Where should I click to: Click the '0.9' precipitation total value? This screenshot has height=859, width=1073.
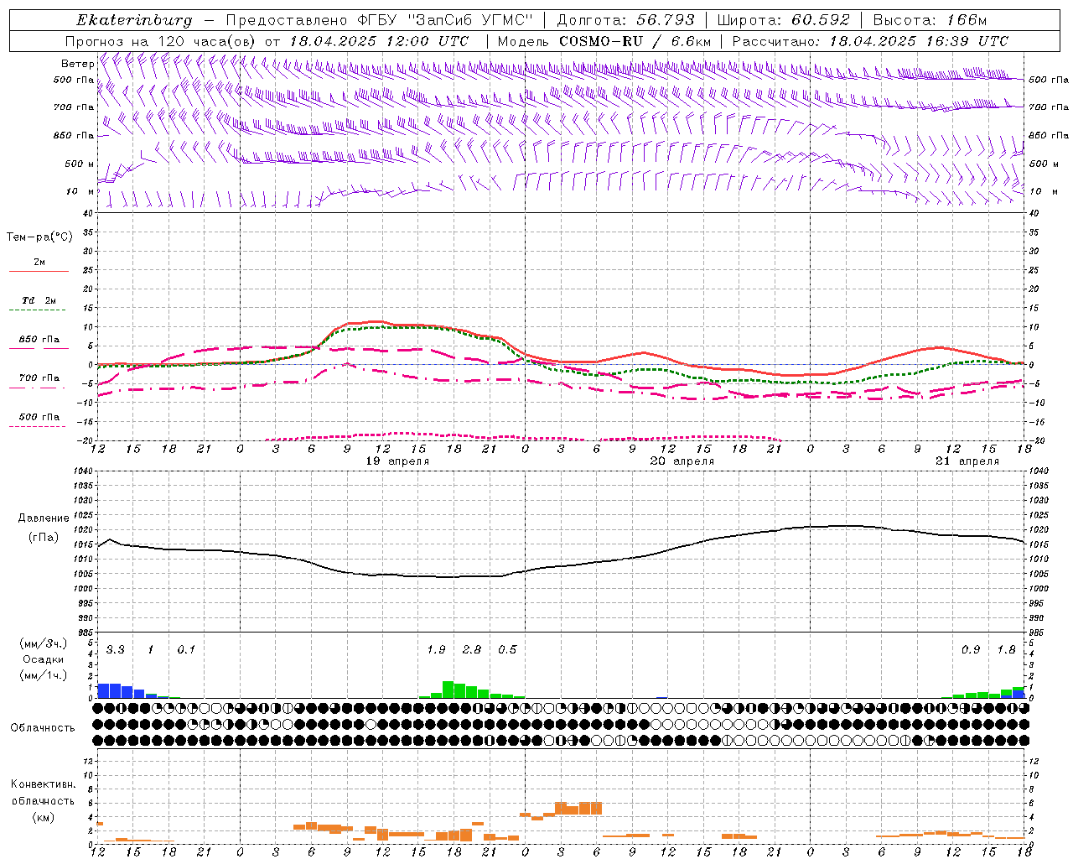[971, 649]
